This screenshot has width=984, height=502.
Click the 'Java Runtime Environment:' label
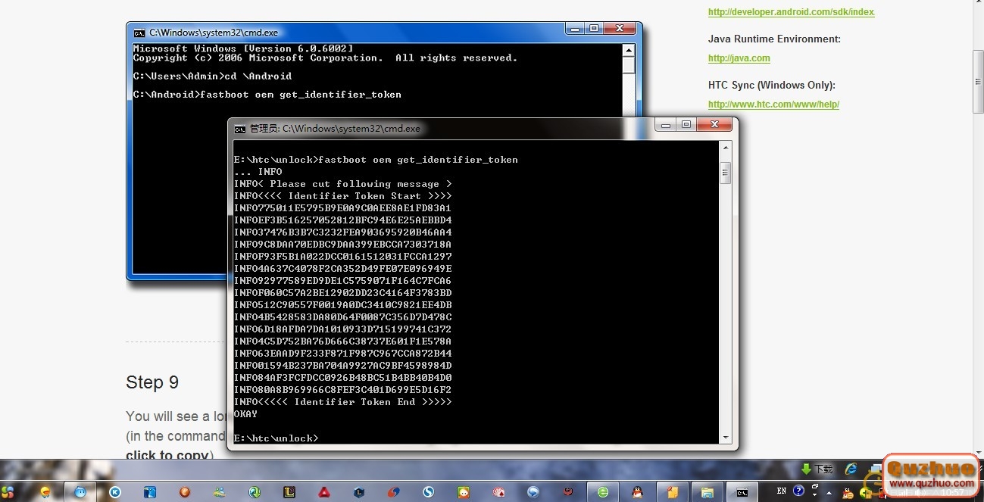pyautogui.click(x=774, y=39)
